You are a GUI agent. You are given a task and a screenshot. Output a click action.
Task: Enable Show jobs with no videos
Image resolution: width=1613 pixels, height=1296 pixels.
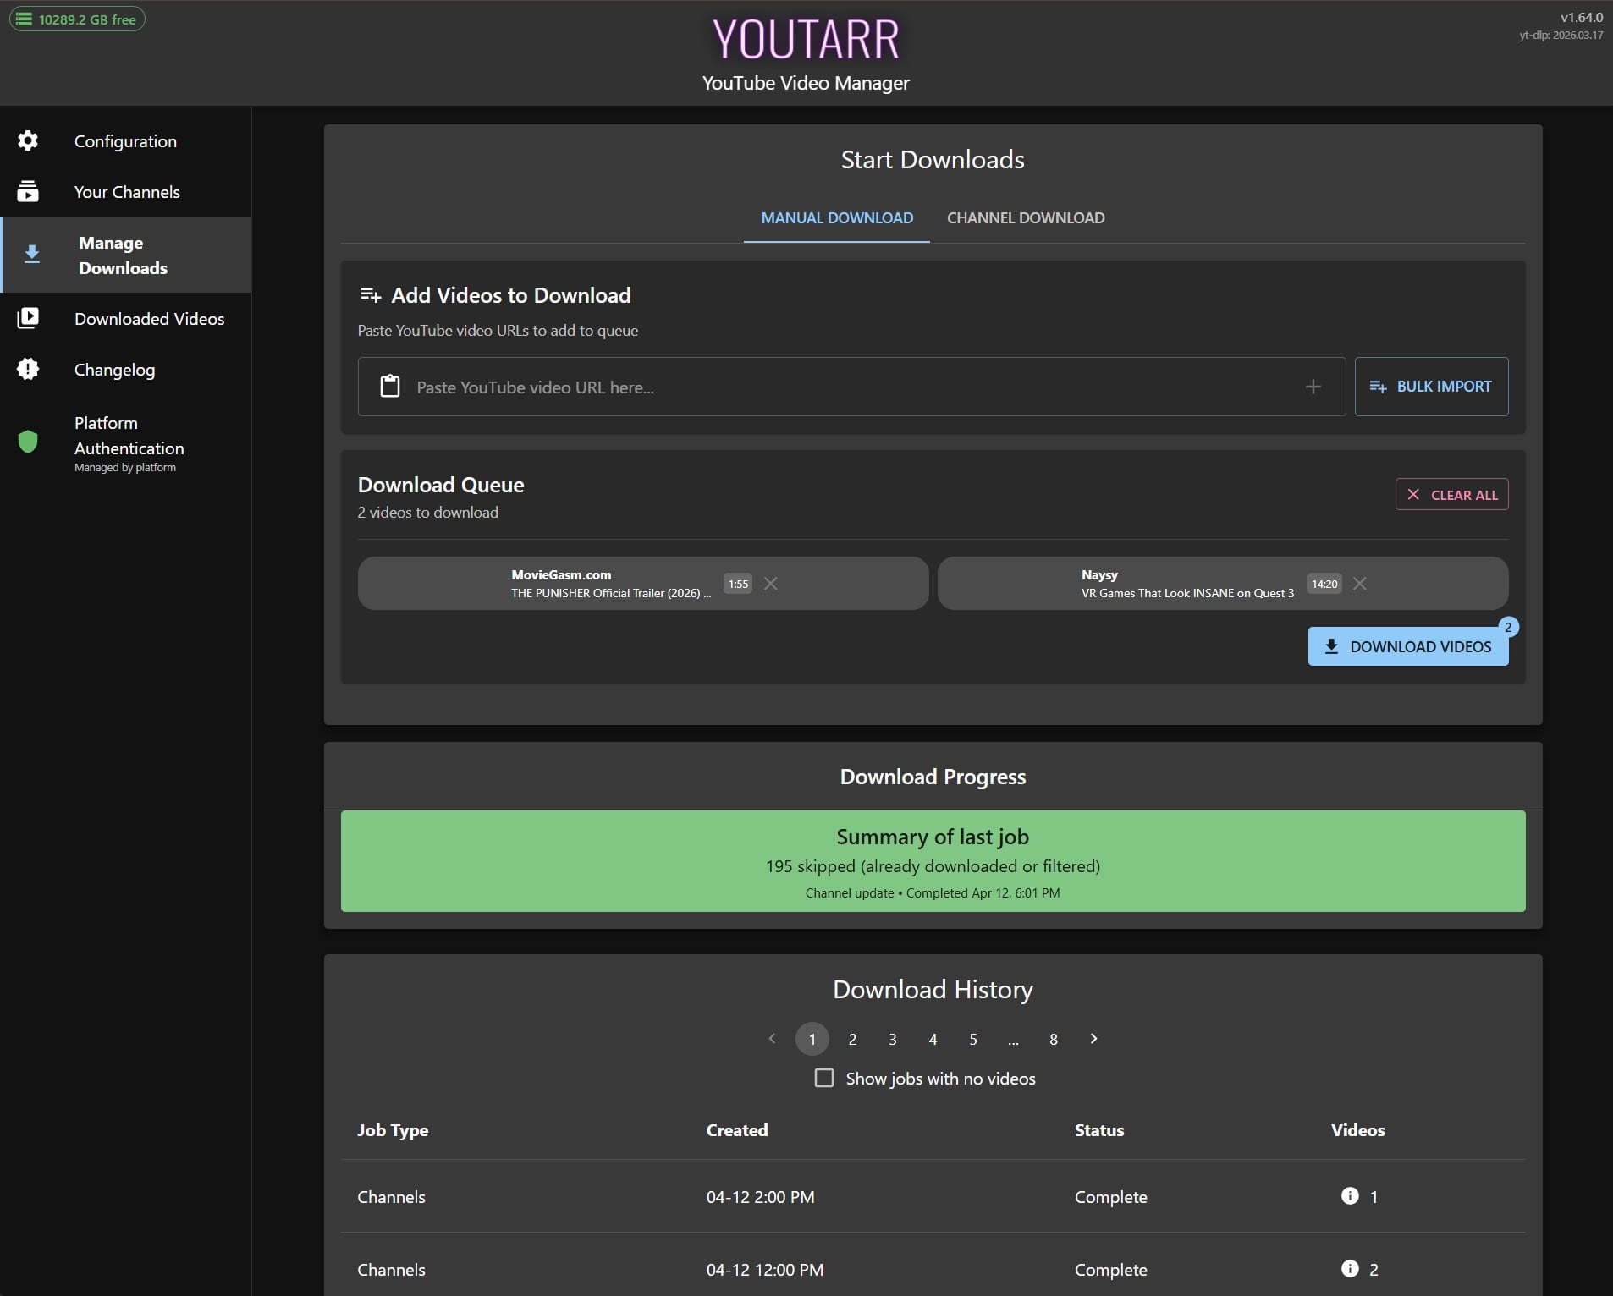(x=823, y=1078)
